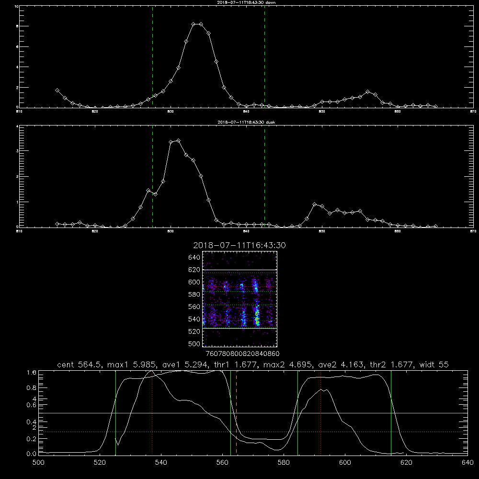Click the 'ave2 4.163' value in the stats header
Image resolution: width=479 pixels, height=479 pixels.
(x=341, y=365)
